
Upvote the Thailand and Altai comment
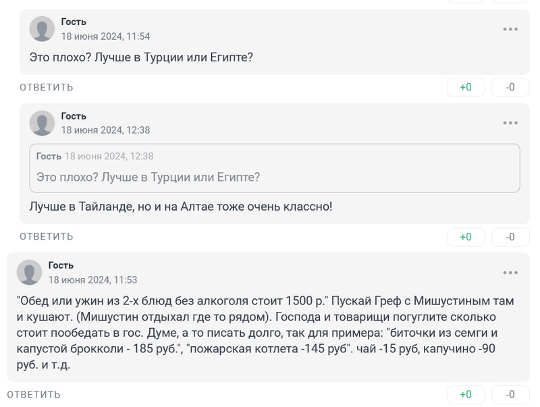466,237
